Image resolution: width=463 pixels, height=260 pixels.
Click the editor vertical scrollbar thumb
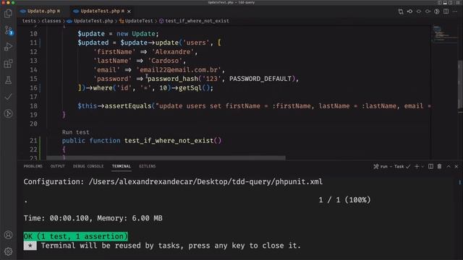pos(460,85)
